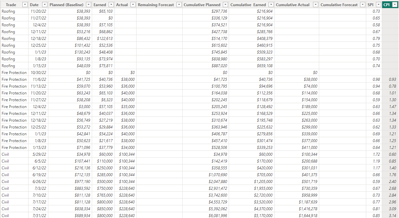Screen dimensions: 399x218
Task: Select the Cumulative Planned column header label
Action: 202,5
